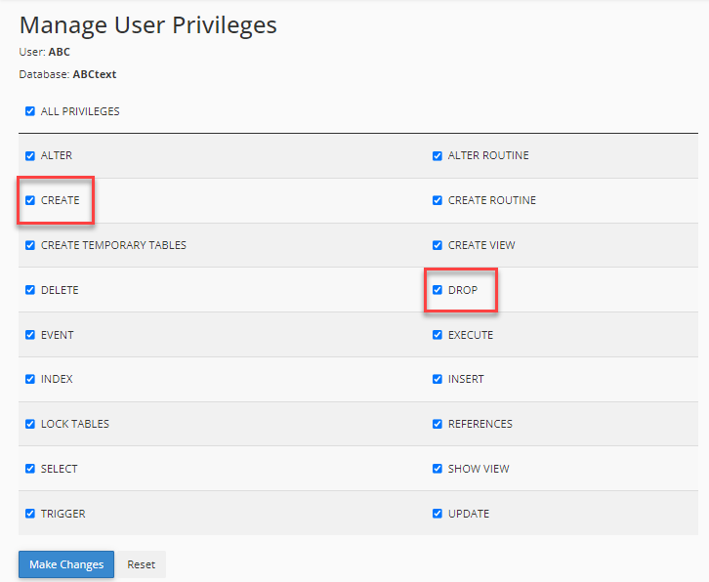709x582 pixels.
Task: Toggle the CREATE ROUTINE checkbox
Action: (x=438, y=200)
